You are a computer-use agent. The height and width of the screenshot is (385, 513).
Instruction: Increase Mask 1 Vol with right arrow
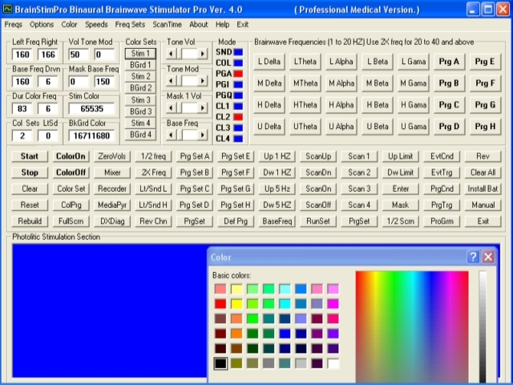click(x=203, y=108)
